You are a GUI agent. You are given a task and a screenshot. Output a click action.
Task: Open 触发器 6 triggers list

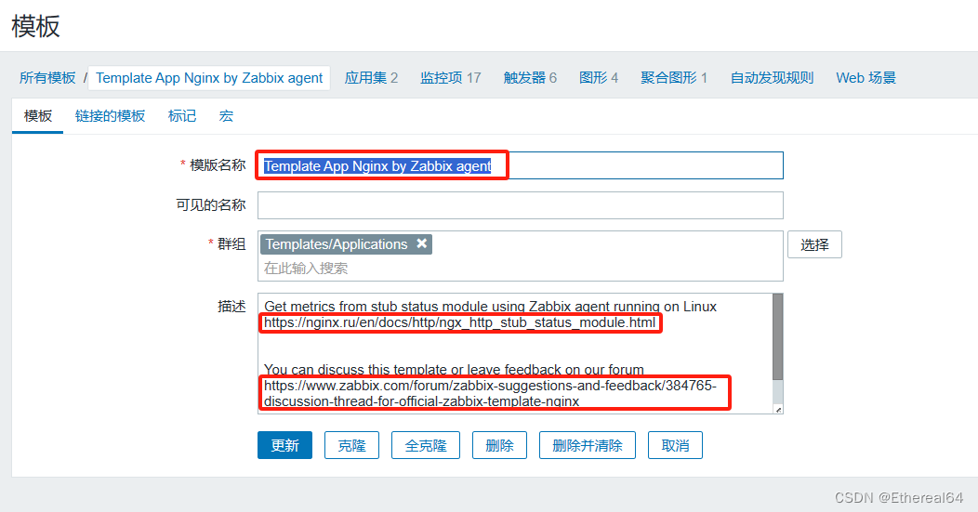(530, 78)
